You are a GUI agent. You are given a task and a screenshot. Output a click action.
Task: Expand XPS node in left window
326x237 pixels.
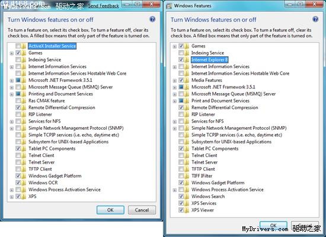[12, 197]
